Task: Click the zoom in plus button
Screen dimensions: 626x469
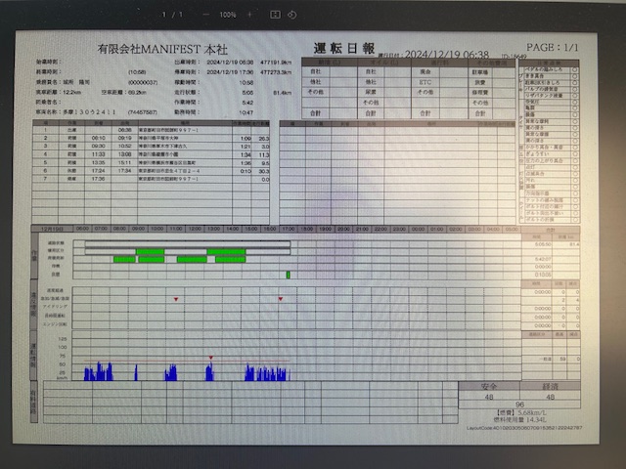Action: pos(250,15)
